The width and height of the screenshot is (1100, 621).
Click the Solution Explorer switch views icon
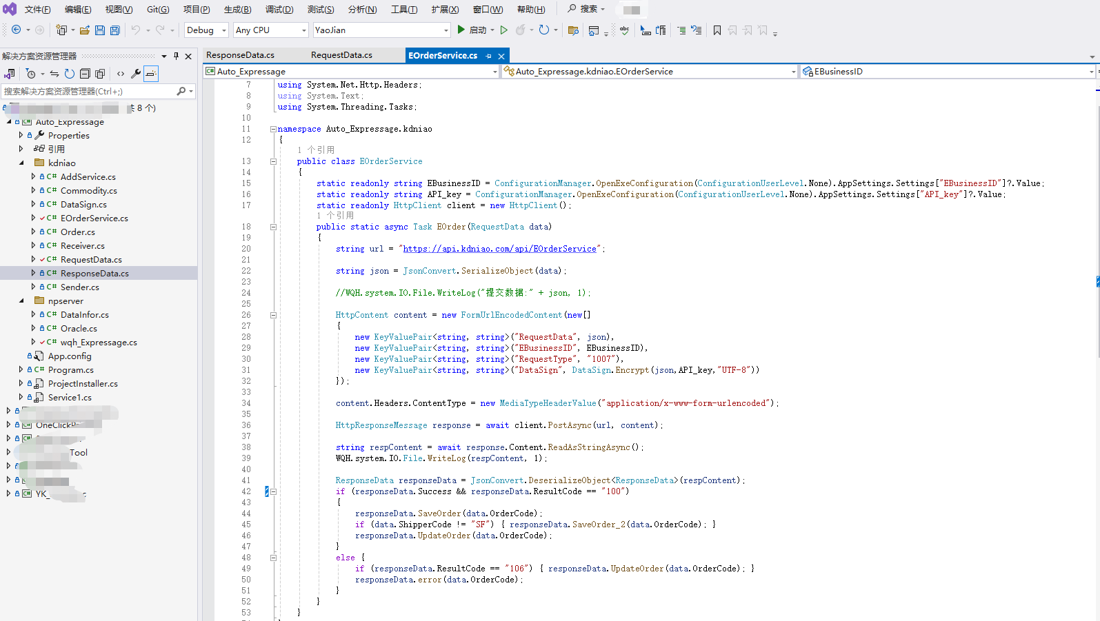tap(10, 74)
